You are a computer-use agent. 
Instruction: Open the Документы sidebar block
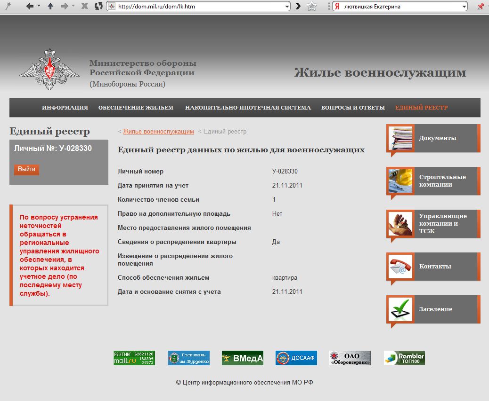point(433,138)
